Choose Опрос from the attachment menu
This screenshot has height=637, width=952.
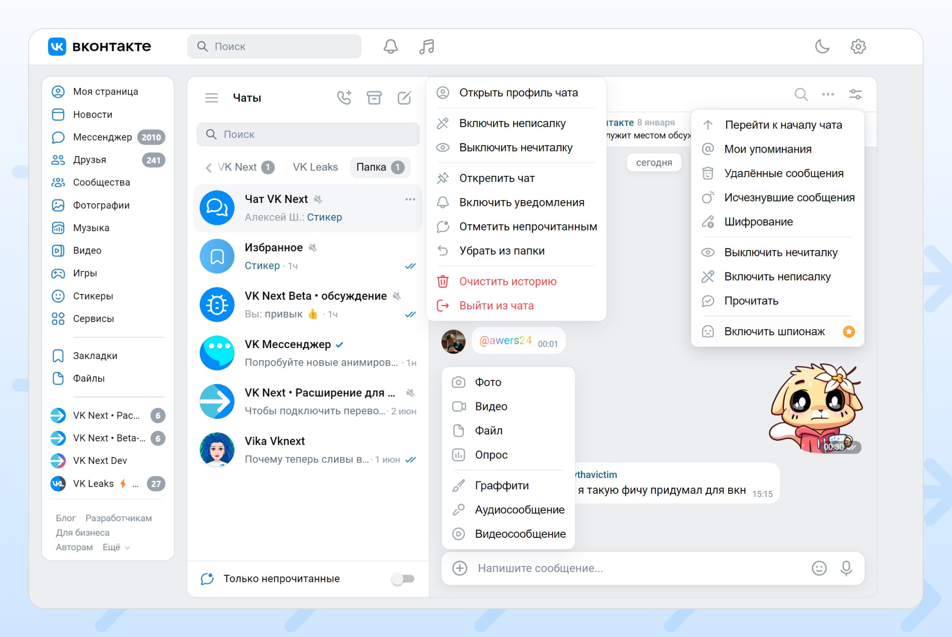tap(508, 454)
